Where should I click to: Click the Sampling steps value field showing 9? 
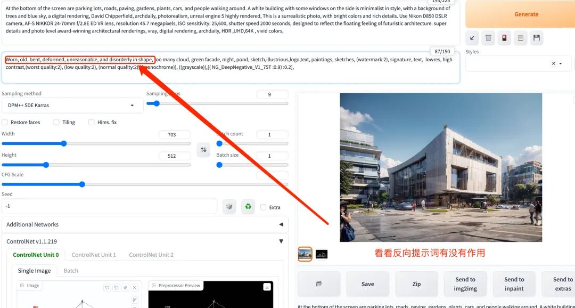272,94
